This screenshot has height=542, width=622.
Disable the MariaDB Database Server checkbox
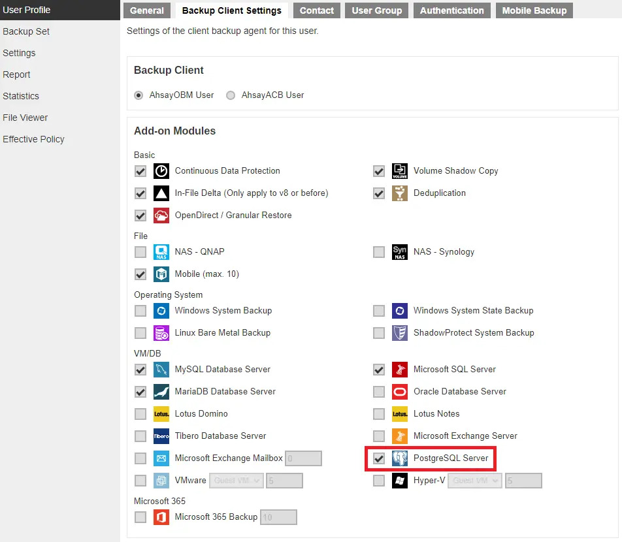140,392
